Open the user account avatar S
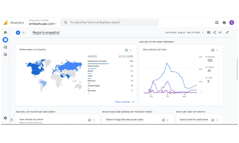239x143 pixels. pos(232,23)
